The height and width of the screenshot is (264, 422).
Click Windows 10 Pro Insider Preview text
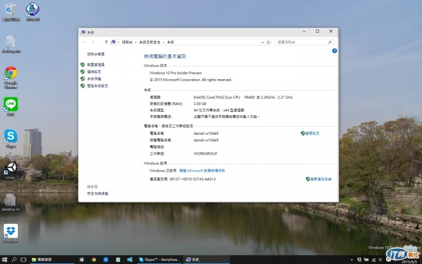click(176, 73)
